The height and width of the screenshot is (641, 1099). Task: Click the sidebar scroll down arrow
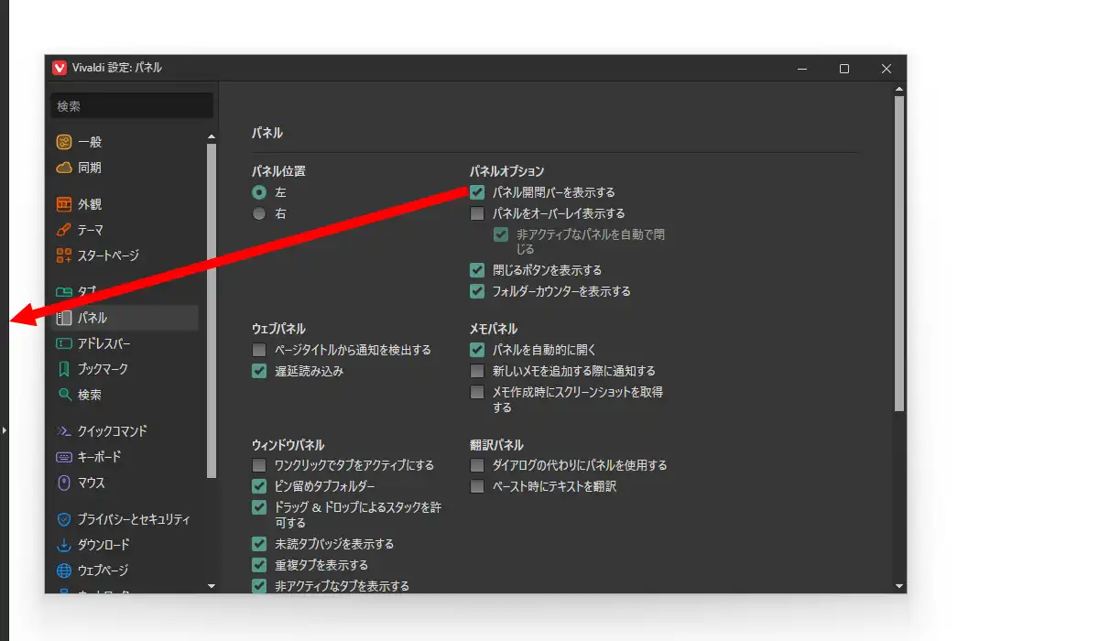point(212,585)
